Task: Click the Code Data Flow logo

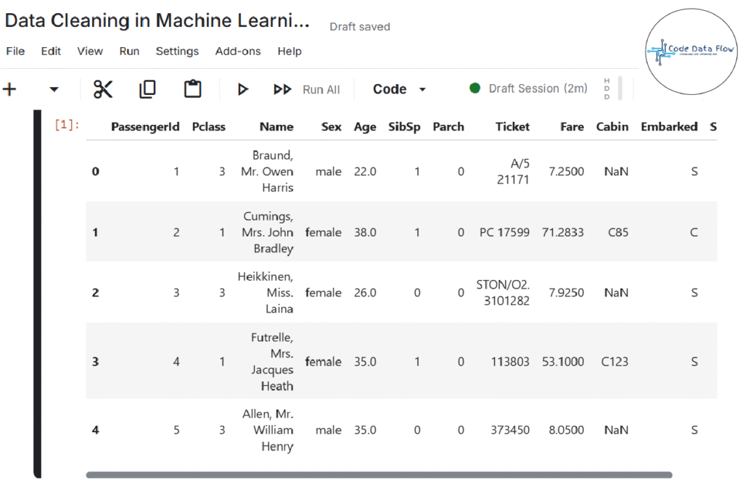Action: point(689,51)
